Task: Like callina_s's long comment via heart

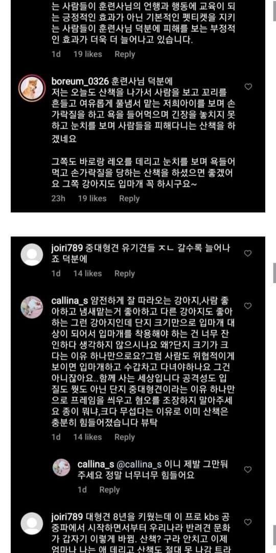Action: tap(248, 306)
